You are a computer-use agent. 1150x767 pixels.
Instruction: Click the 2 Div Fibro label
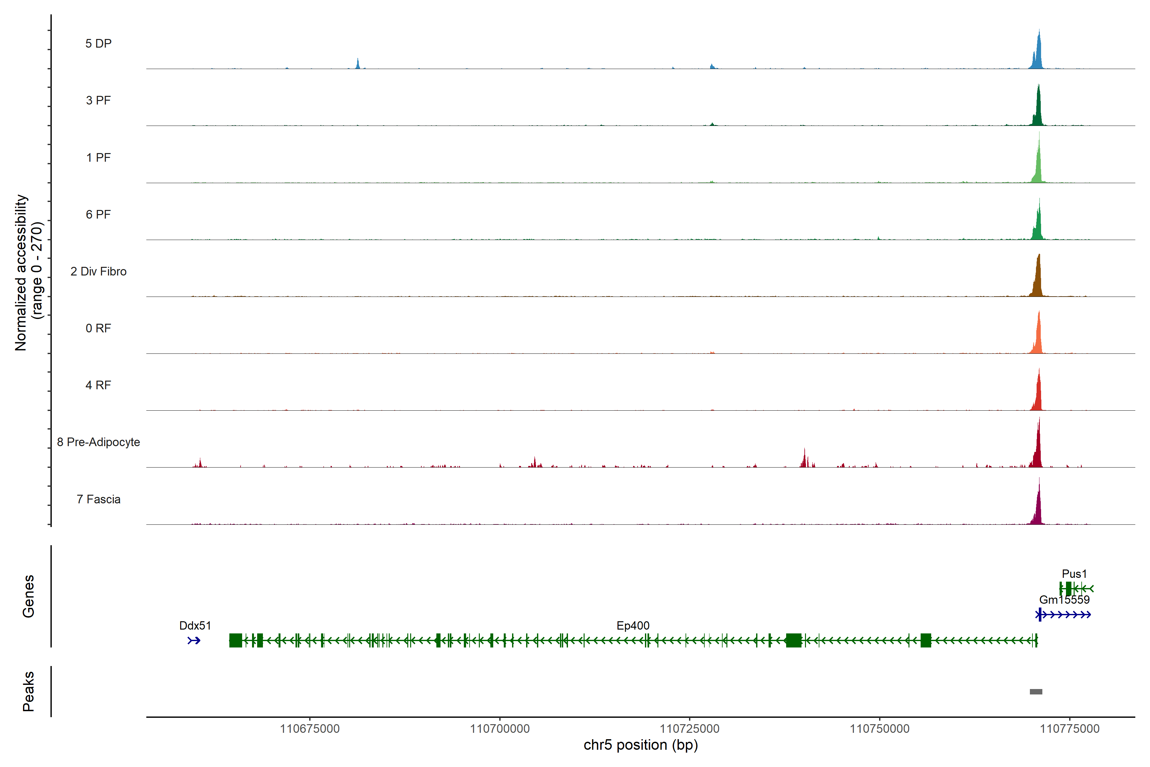[x=98, y=271]
